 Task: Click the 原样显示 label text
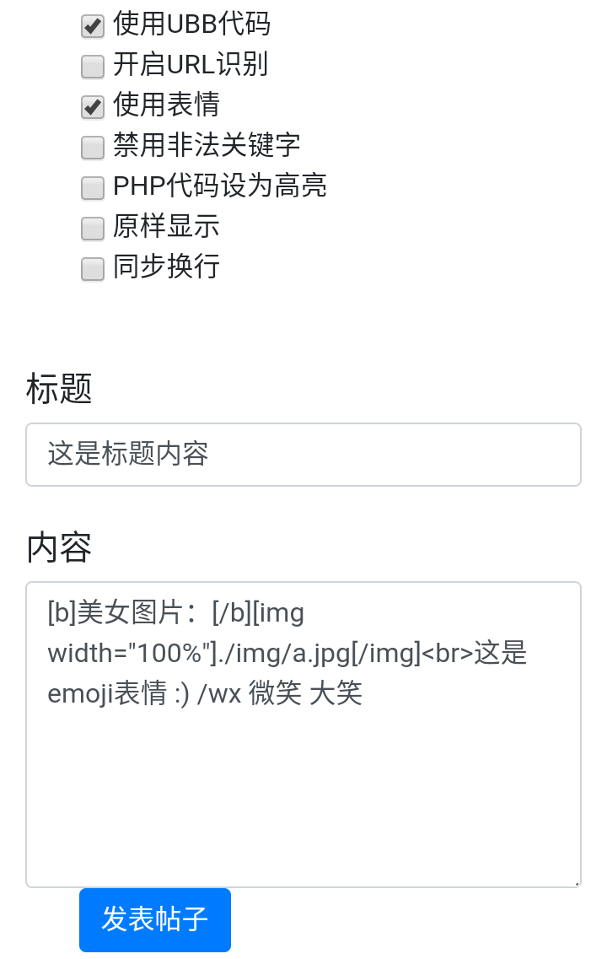166,226
